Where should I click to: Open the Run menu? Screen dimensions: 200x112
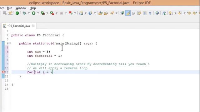click(10, 8)
